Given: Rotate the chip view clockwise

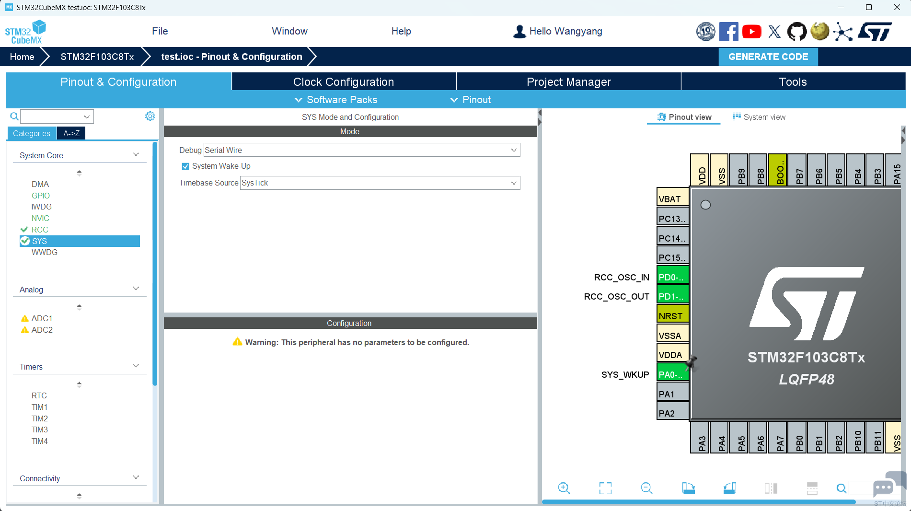Looking at the screenshot, I should click(688, 488).
